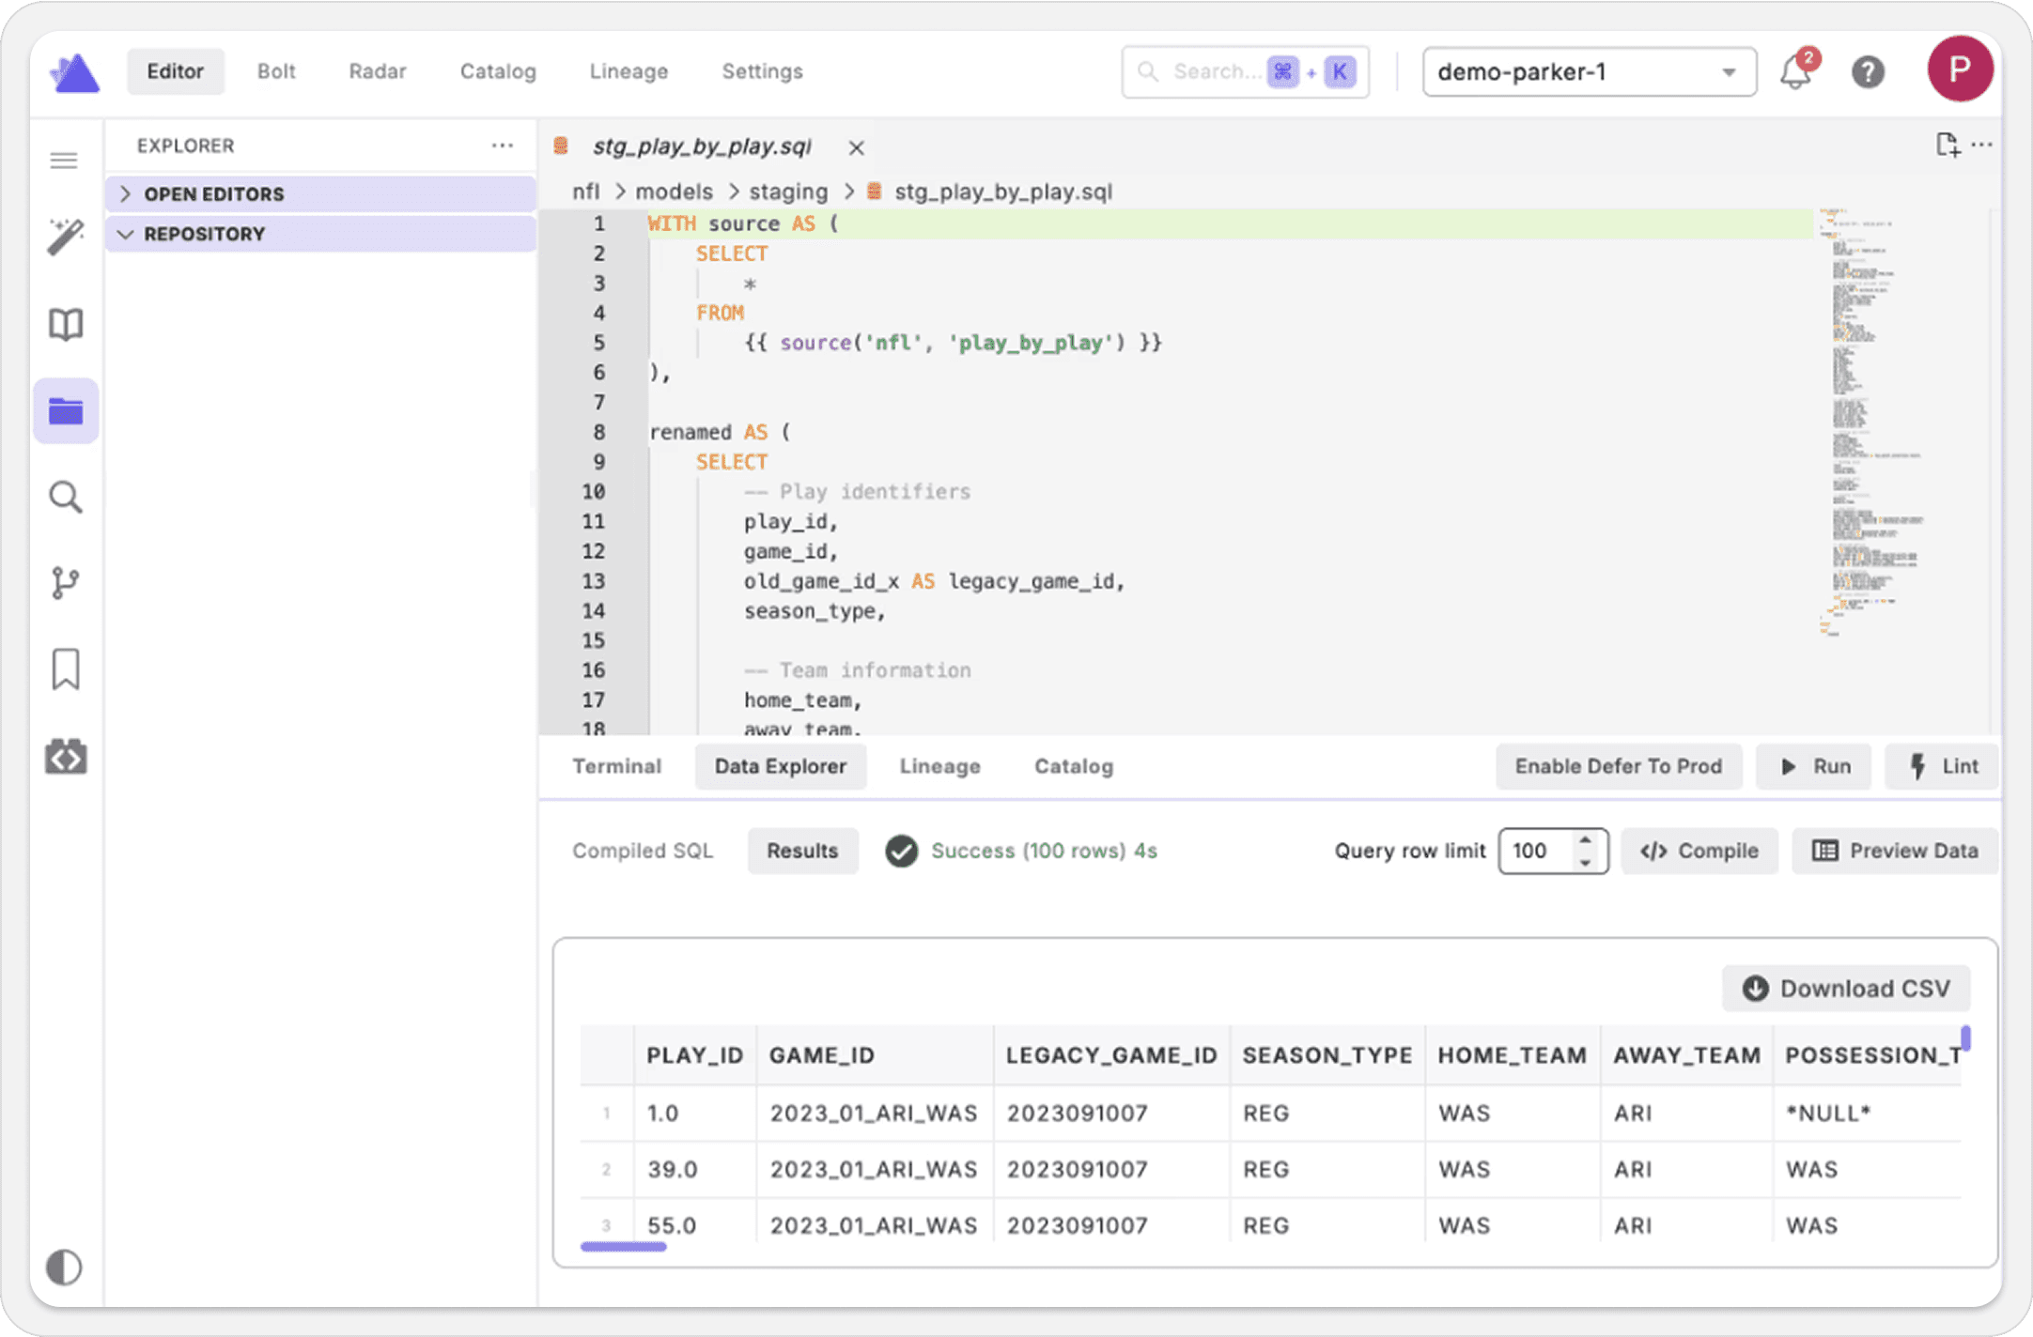This screenshot has height=1337, width=2033.
Task: Switch to the Radar tab
Action: 378,71
